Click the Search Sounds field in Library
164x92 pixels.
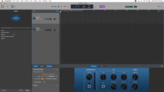coord(16,28)
